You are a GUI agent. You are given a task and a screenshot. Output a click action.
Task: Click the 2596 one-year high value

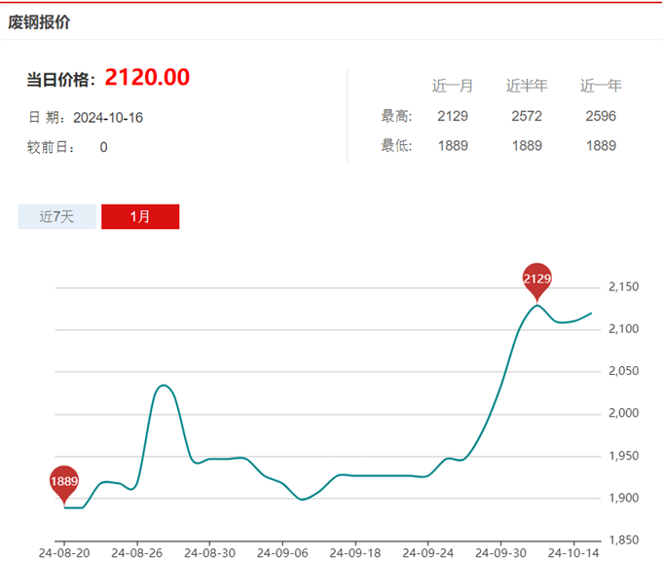tap(601, 116)
